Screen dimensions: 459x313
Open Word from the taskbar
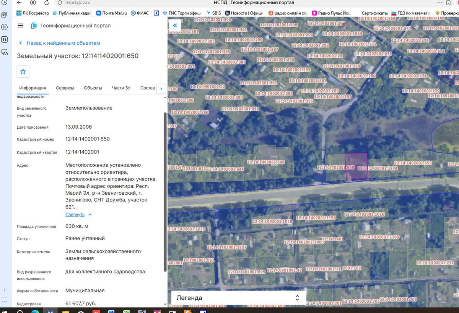(111, 311)
